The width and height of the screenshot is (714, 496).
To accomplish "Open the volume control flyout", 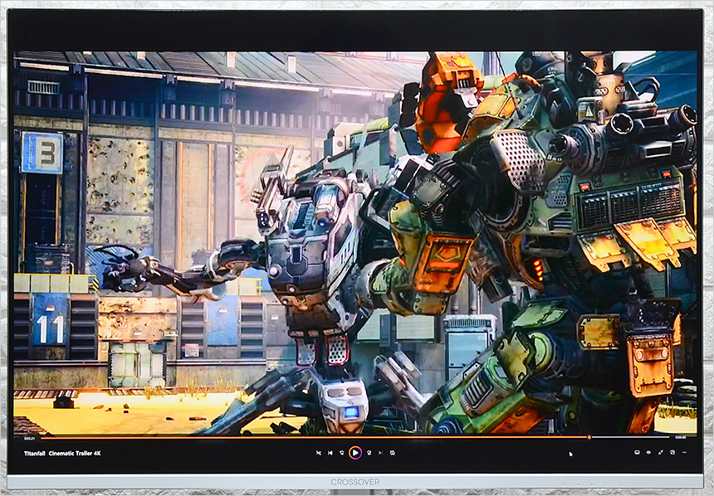I will pyautogui.click(x=648, y=453).
